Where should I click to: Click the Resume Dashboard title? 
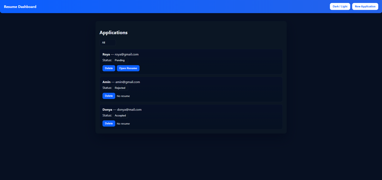(x=20, y=7)
